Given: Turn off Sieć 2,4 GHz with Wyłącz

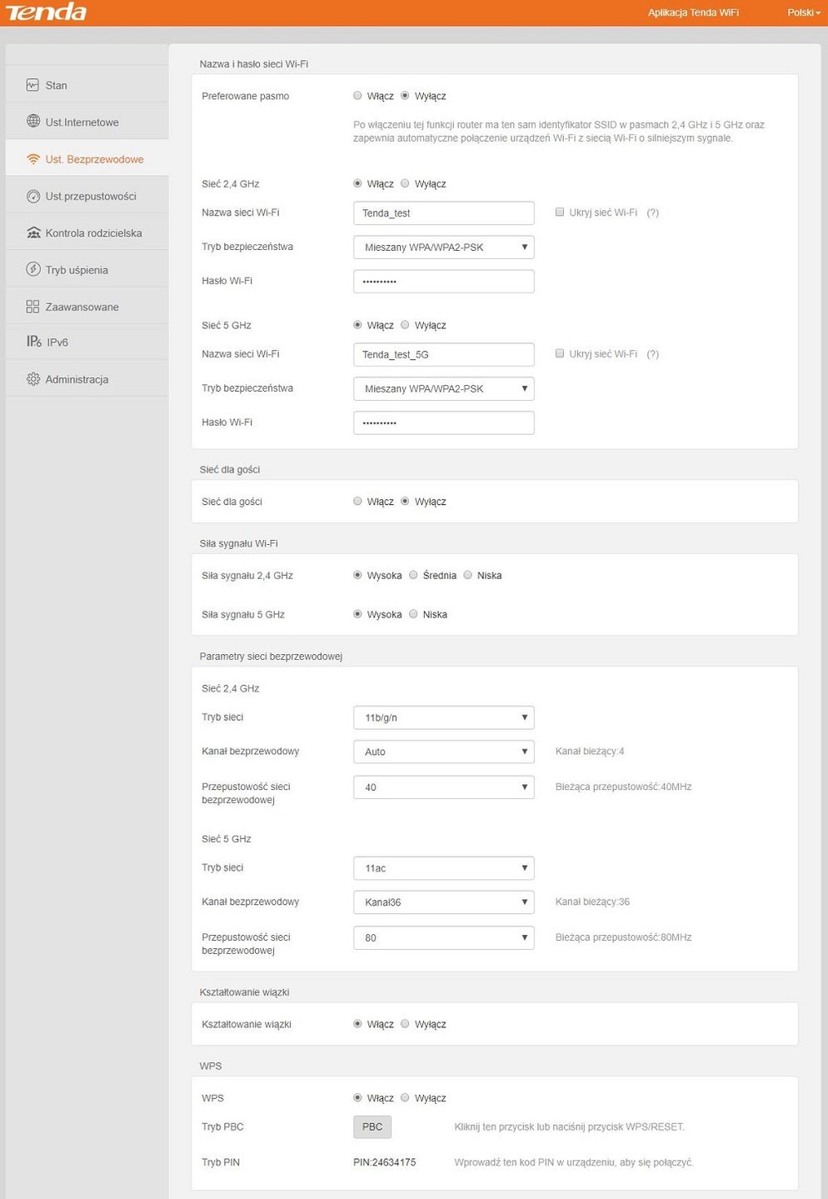Looking at the screenshot, I should pyautogui.click(x=406, y=183).
